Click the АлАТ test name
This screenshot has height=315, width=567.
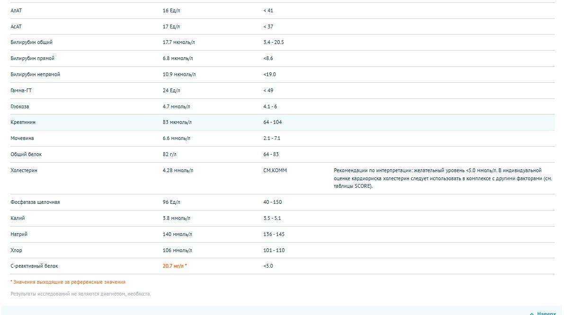click(17, 10)
